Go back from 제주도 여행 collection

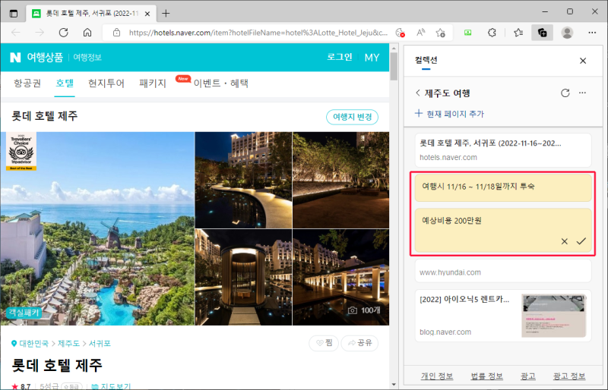[417, 93]
